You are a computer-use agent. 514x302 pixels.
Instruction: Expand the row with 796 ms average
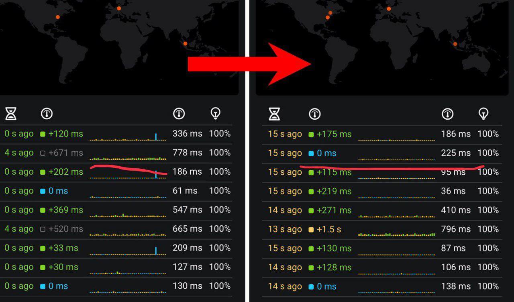point(455,229)
